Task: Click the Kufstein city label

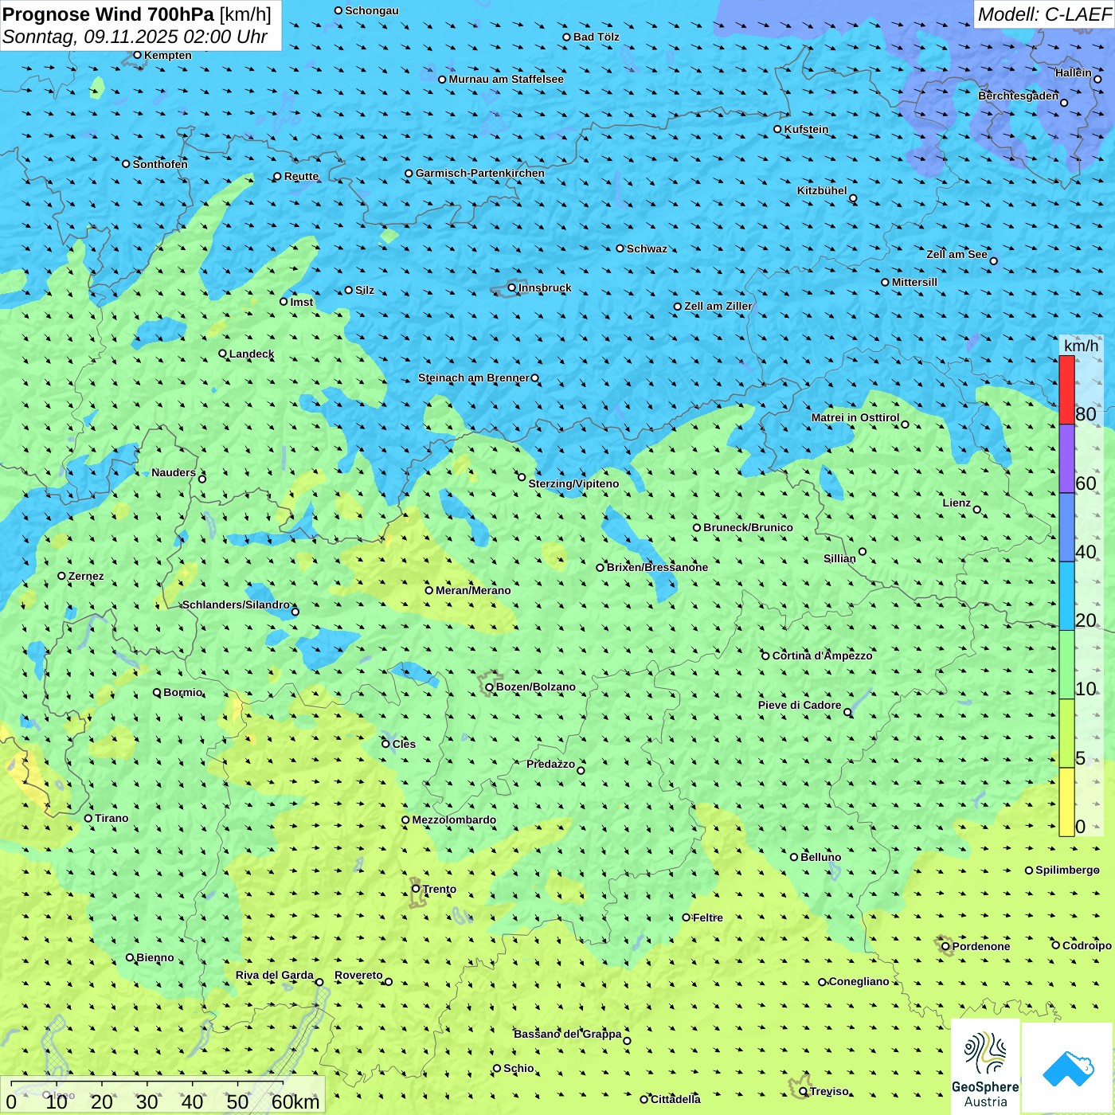Action: [x=806, y=129]
